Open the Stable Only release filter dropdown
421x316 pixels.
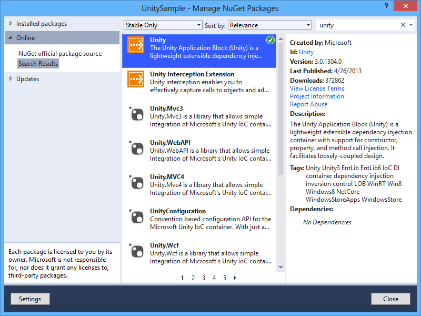pos(163,25)
